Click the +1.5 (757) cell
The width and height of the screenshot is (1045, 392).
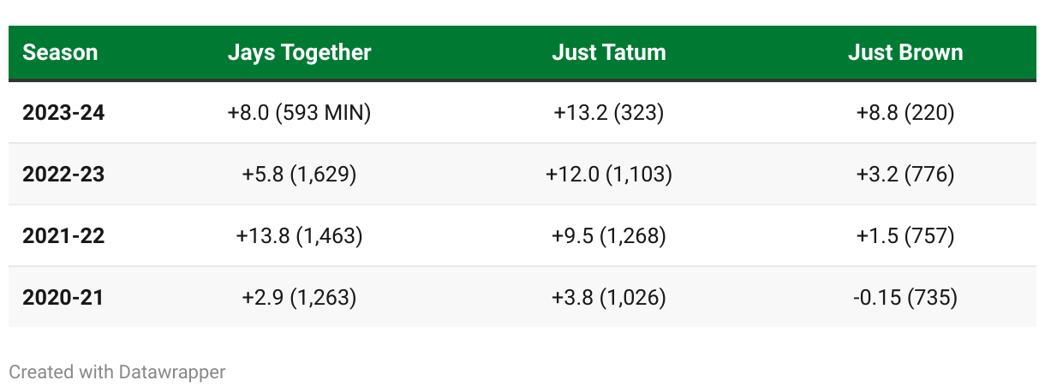coord(905,235)
